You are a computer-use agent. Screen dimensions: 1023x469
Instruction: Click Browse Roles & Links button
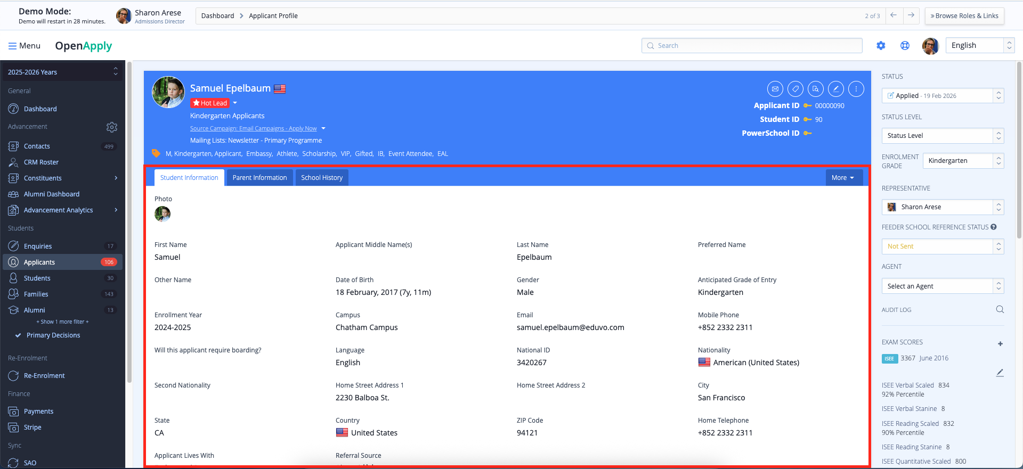pos(964,16)
